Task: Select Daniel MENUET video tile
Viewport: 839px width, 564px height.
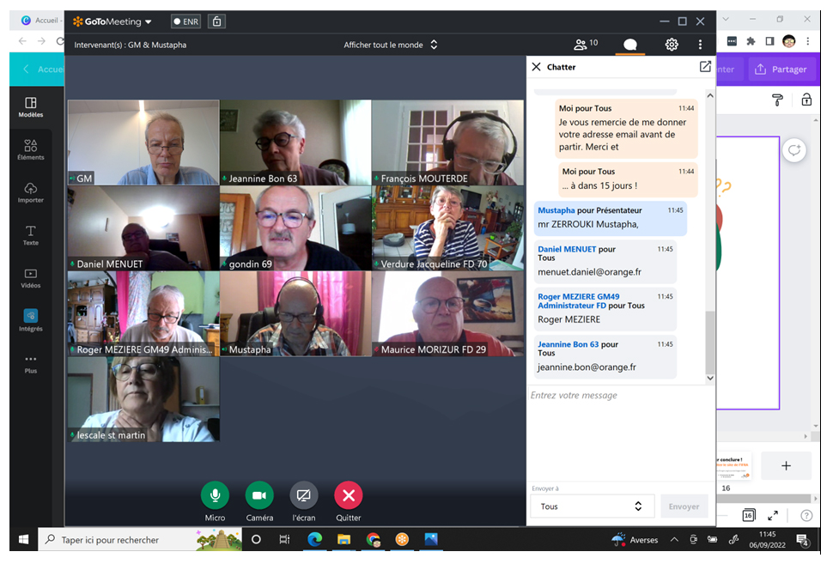Action: click(x=143, y=228)
